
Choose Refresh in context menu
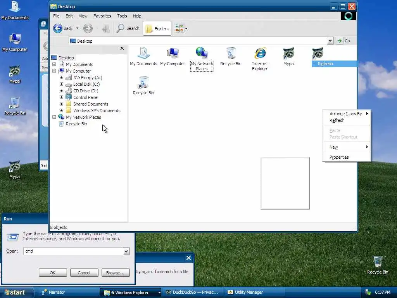point(347,120)
